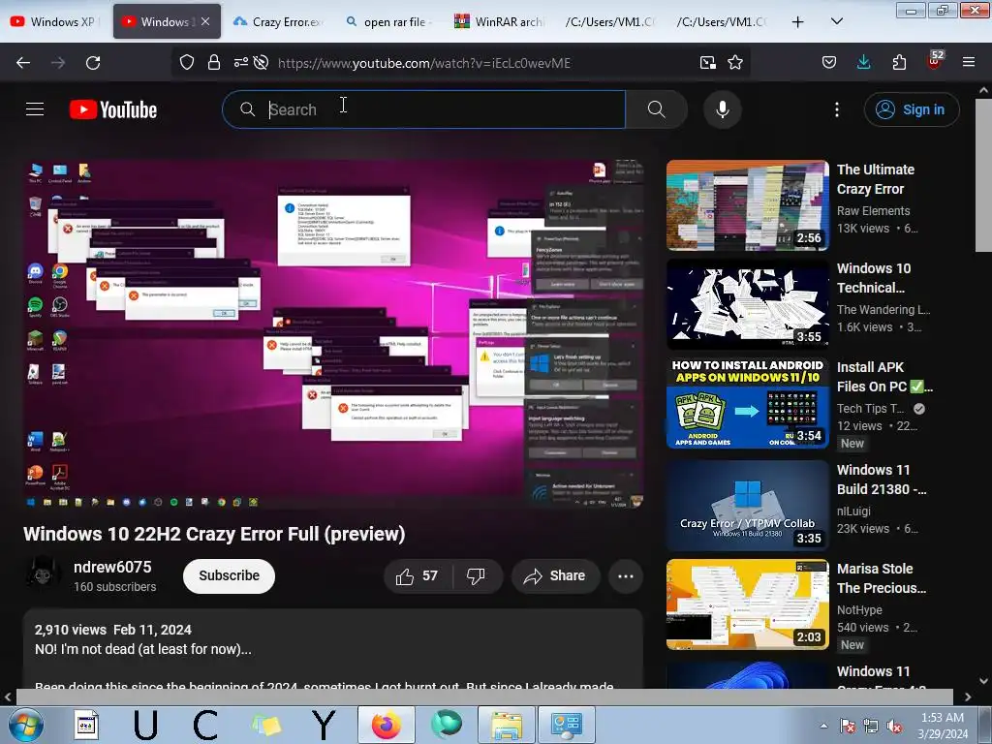Switch to the Crazy Error.exe tab

[280, 21]
